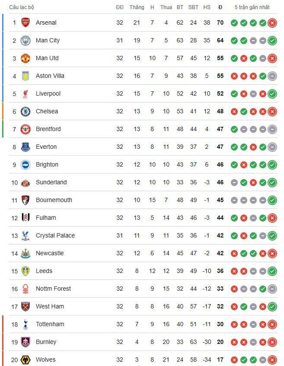Sort by the Thắng column header

click(x=137, y=7)
